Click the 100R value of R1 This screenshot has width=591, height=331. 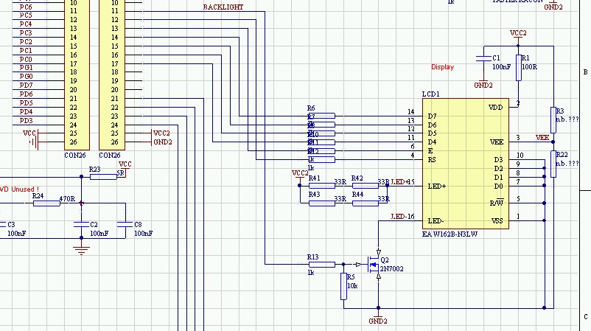coord(530,67)
